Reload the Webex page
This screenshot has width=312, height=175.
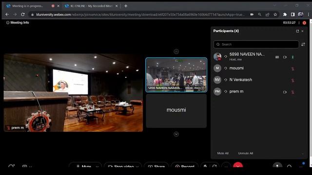coord(23,15)
